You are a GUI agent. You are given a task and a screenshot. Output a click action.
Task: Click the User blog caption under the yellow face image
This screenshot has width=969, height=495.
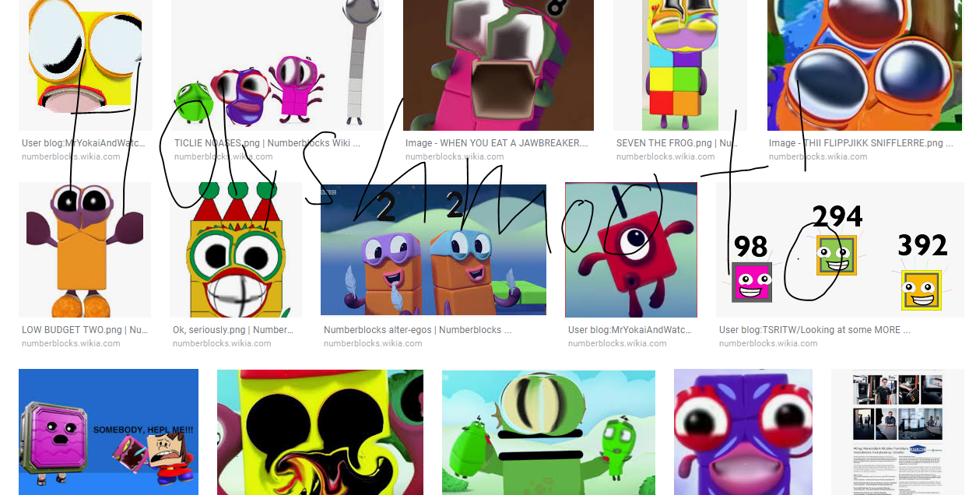pos(85,143)
